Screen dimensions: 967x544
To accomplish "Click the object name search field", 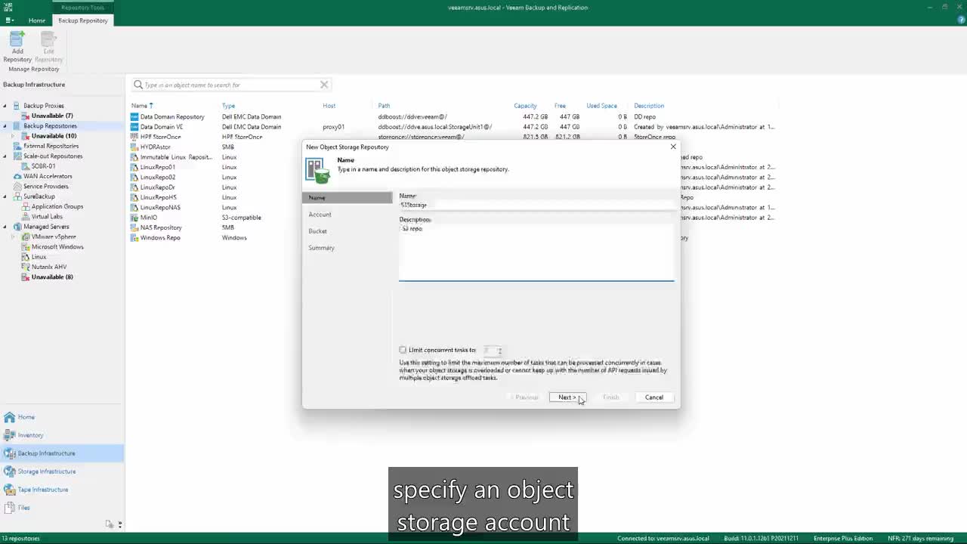I will pyautogui.click(x=230, y=85).
